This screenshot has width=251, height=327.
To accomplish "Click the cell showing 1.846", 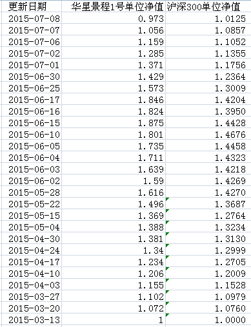I will (114, 99).
